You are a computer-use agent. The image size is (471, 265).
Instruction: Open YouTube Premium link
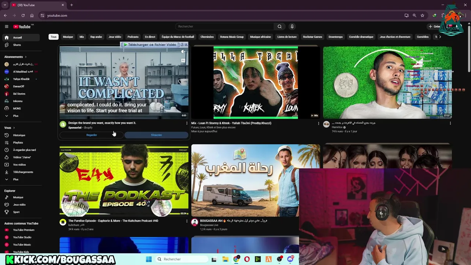tap(21, 230)
